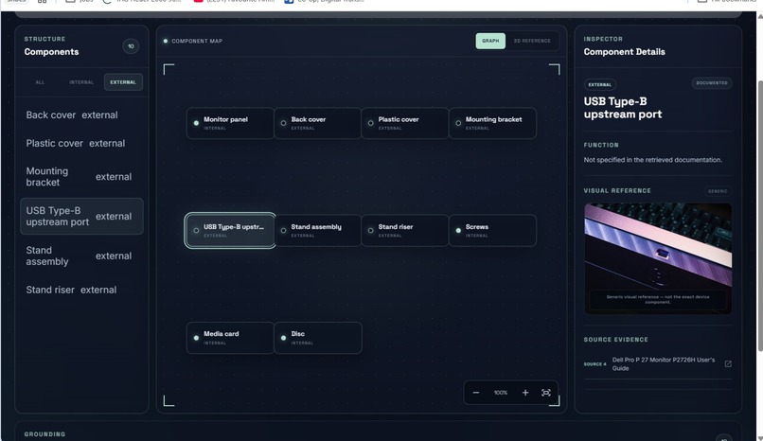Screen dimensions: 763x441
Task: Click the Component Map heading
Action: [x=197, y=42]
